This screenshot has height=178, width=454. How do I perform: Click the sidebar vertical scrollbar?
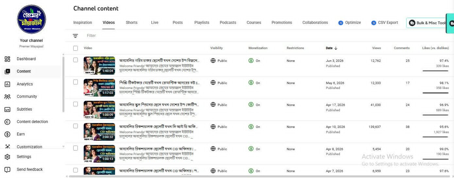[x=63, y=84]
